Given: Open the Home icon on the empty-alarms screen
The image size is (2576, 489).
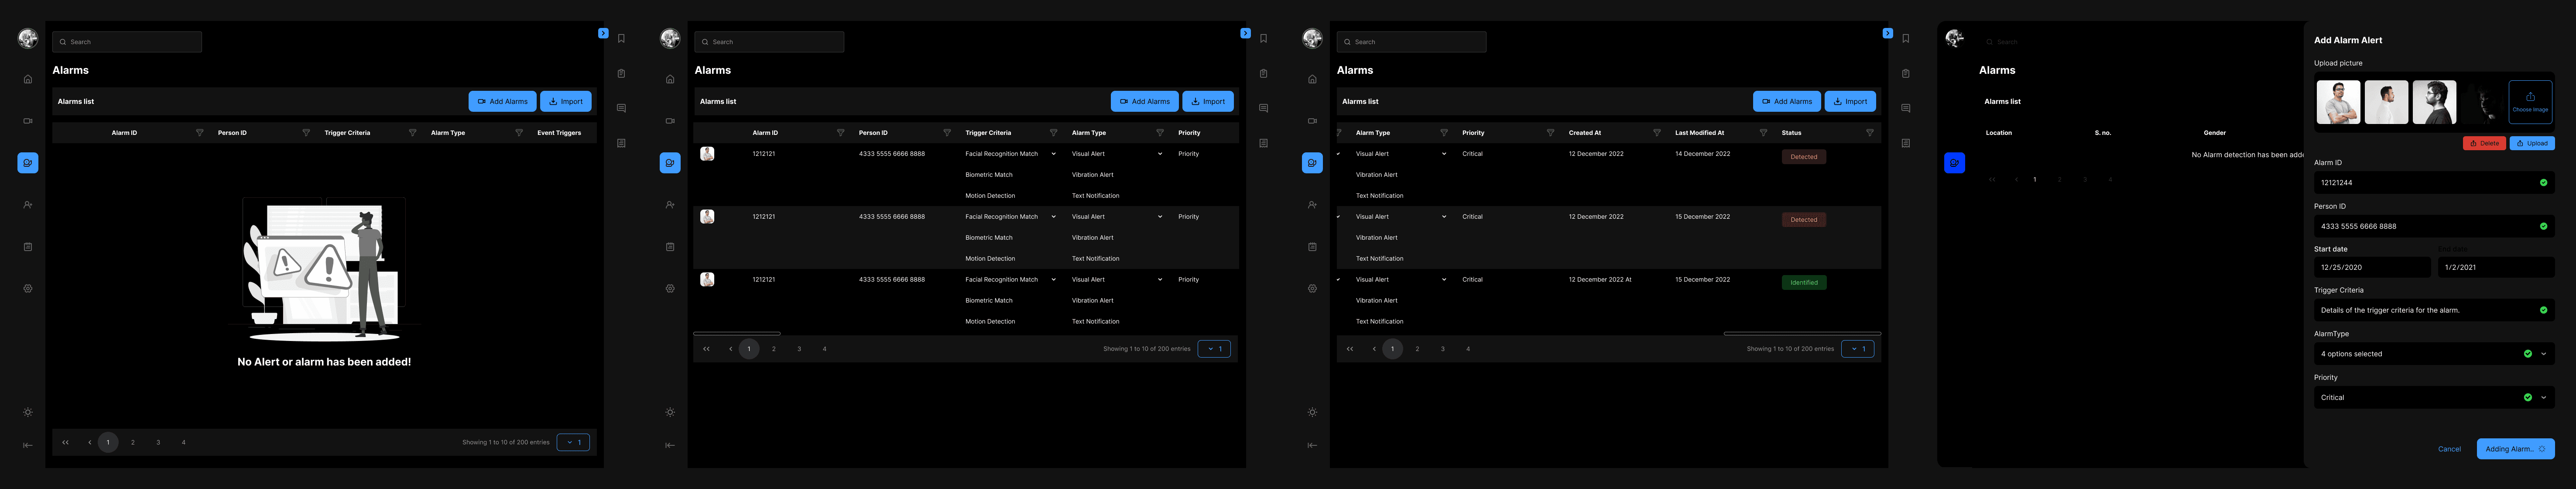Looking at the screenshot, I should coord(28,79).
